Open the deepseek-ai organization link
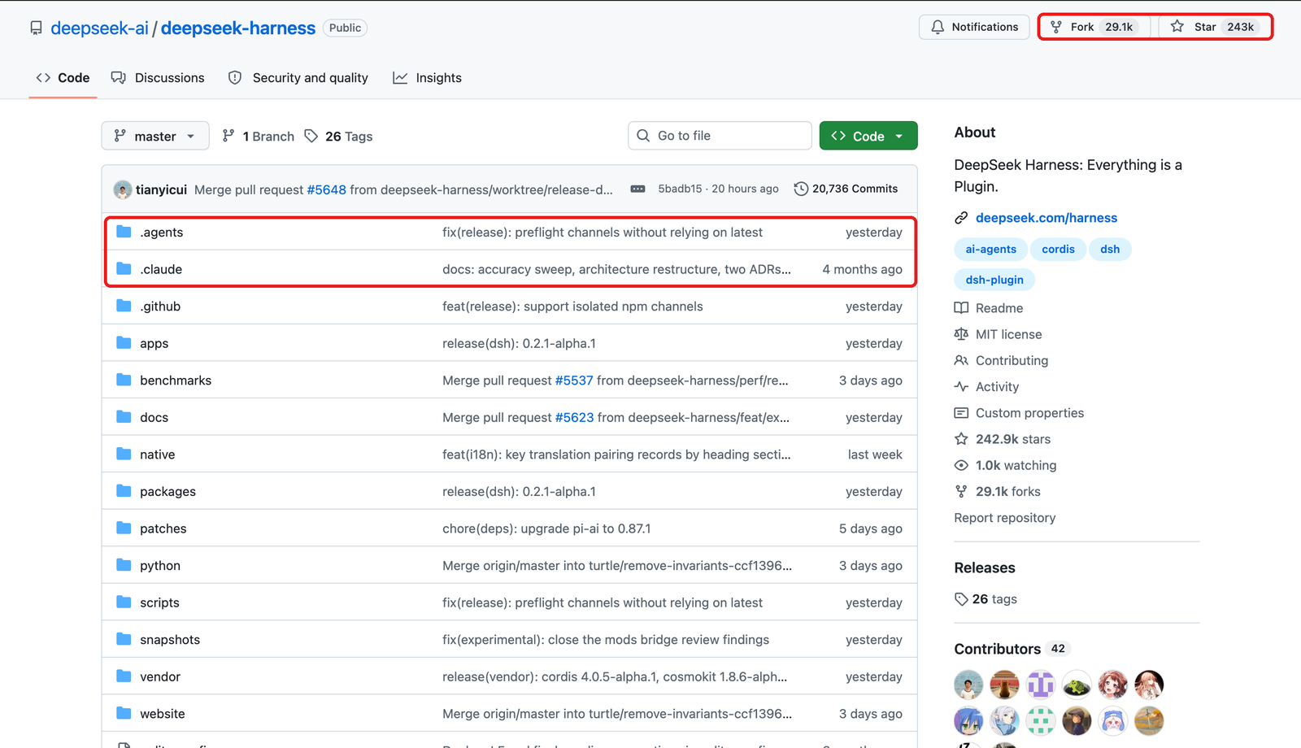1301x748 pixels. (99, 28)
